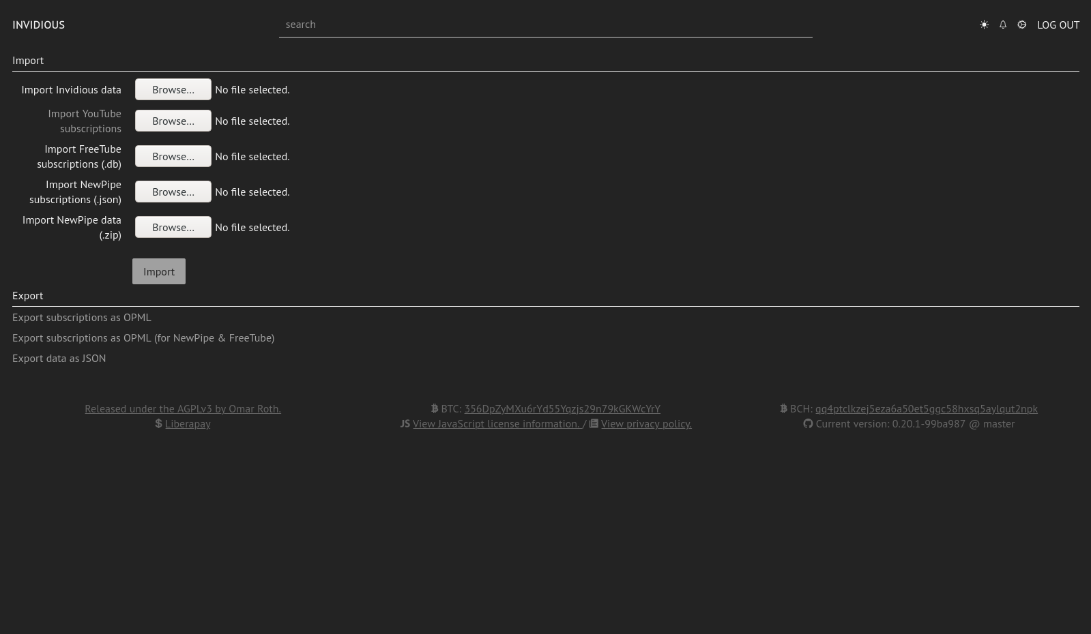This screenshot has height=634, width=1091.
Task: Browse file for Import Invidious data
Action: pos(173,89)
